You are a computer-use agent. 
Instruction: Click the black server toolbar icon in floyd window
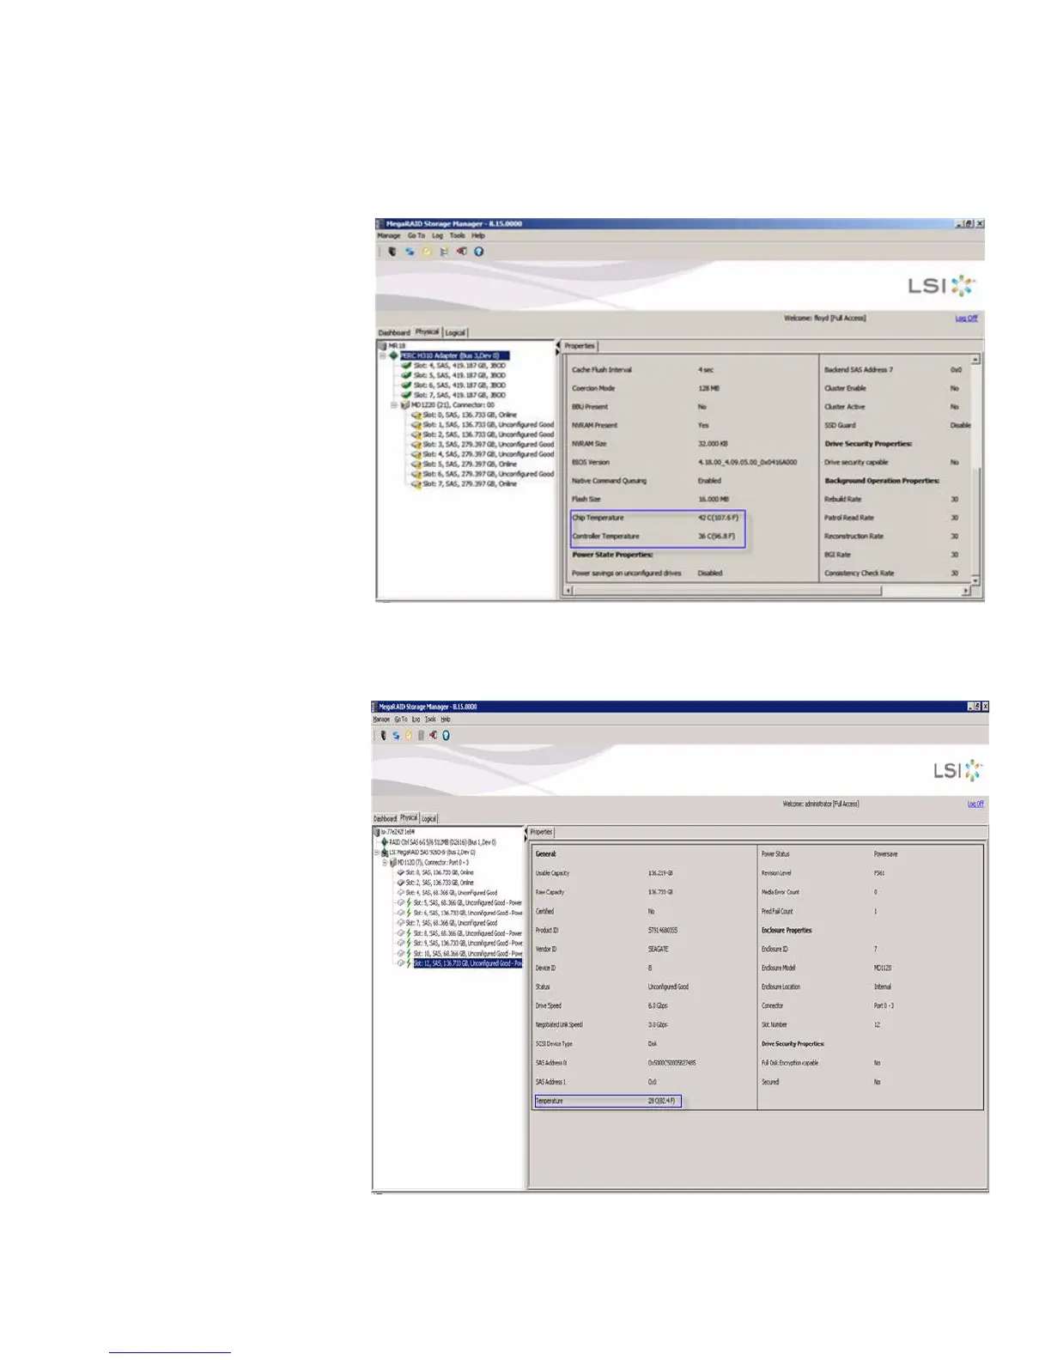tap(392, 252)
